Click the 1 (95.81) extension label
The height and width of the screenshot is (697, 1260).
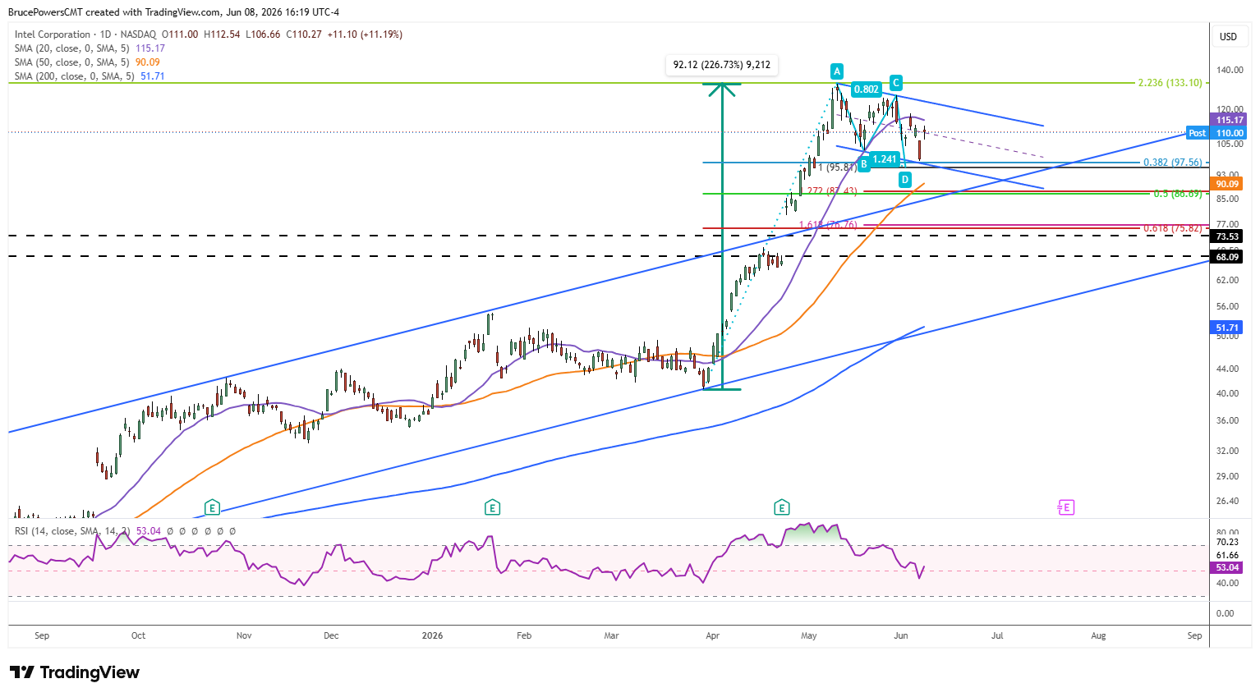[838, 167]
